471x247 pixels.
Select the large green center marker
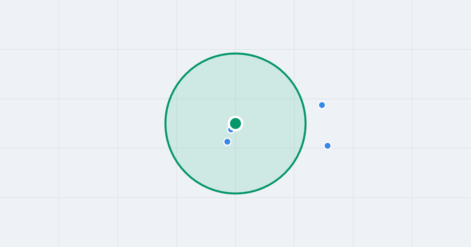tap(235, 123)
